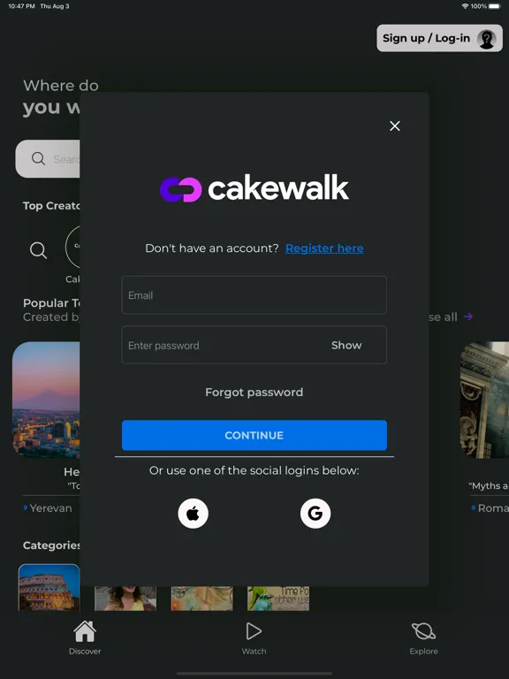Click the Register here link

click(x=324, y=248)
